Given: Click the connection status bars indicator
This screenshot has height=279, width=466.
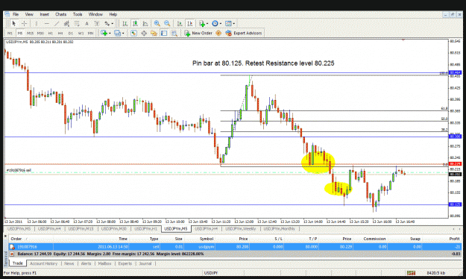Looking at the screenshot, I should 412,273.
